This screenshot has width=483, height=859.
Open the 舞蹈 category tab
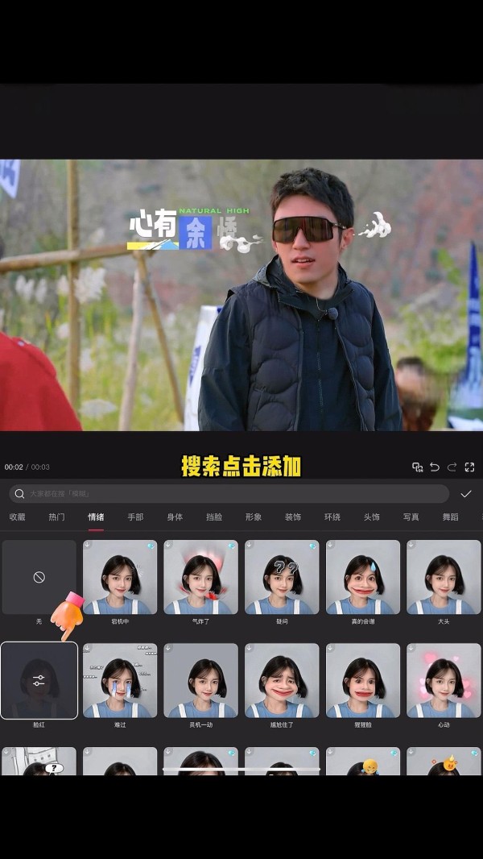(450, 517)
